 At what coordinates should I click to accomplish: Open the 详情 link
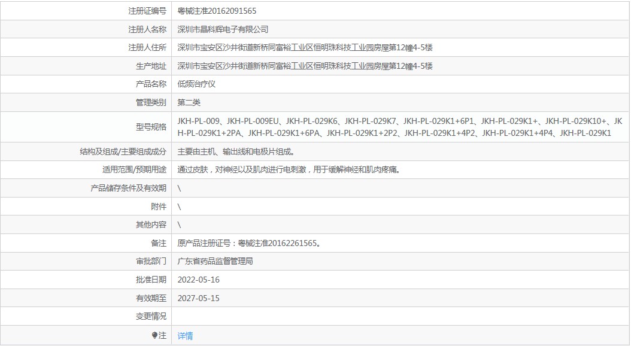pyautogui.click(x=185, y=336)
